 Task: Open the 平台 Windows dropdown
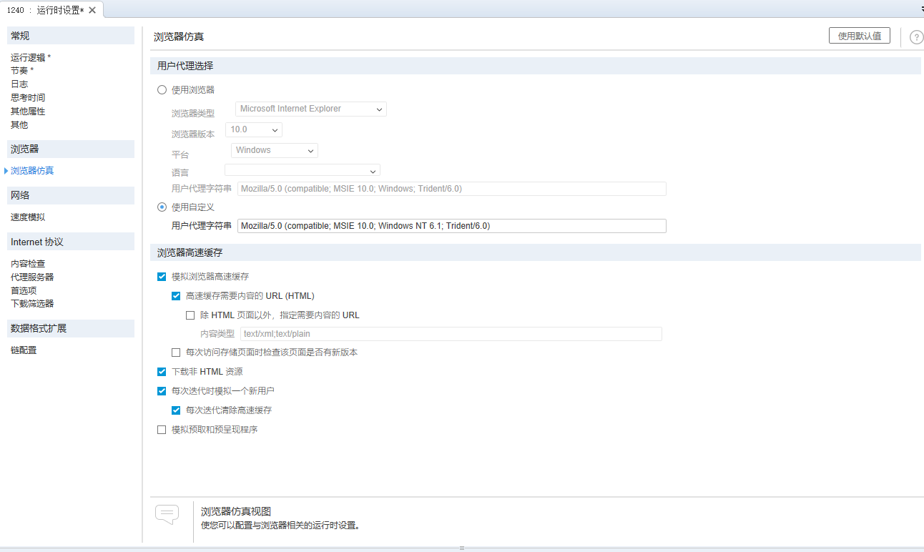[x=275, y=150]
